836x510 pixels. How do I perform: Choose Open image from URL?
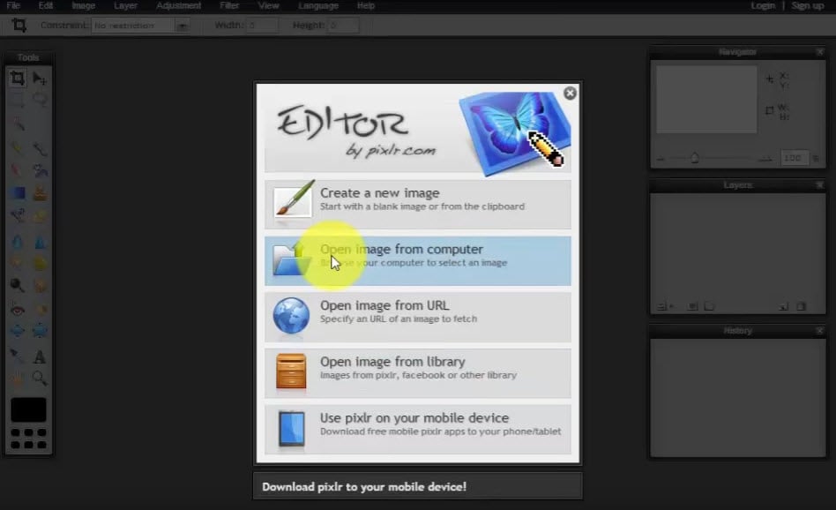(417, 317)
